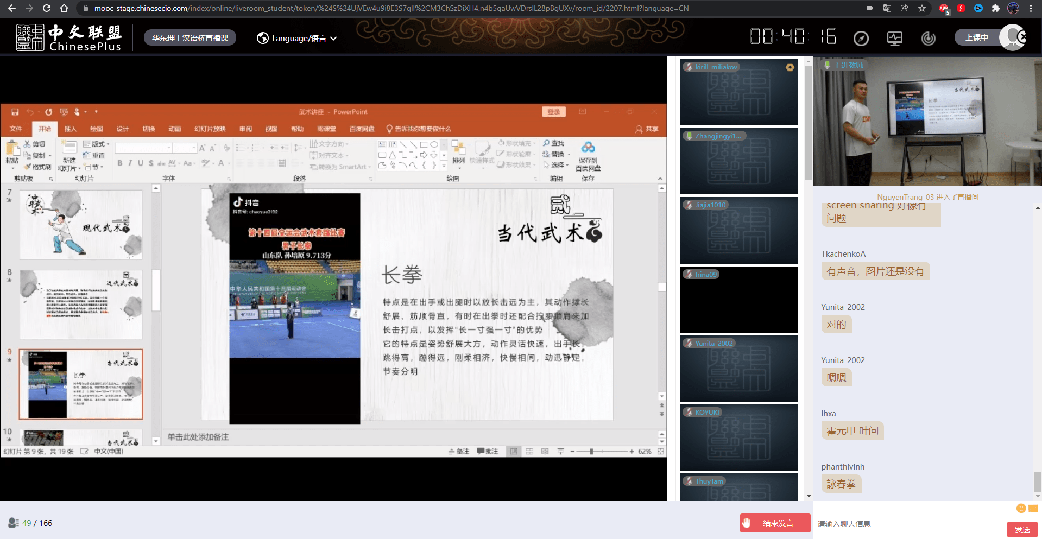Toggle microphone on KOYUKI tile

click(x=689, y=412)
